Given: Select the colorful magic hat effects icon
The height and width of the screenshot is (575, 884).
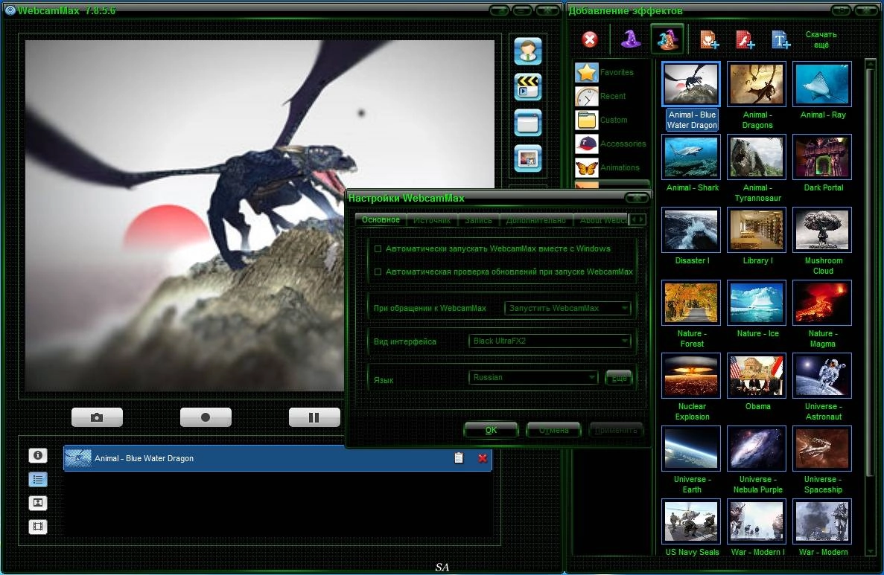Looking at the screenshot, I should (667, 39).
